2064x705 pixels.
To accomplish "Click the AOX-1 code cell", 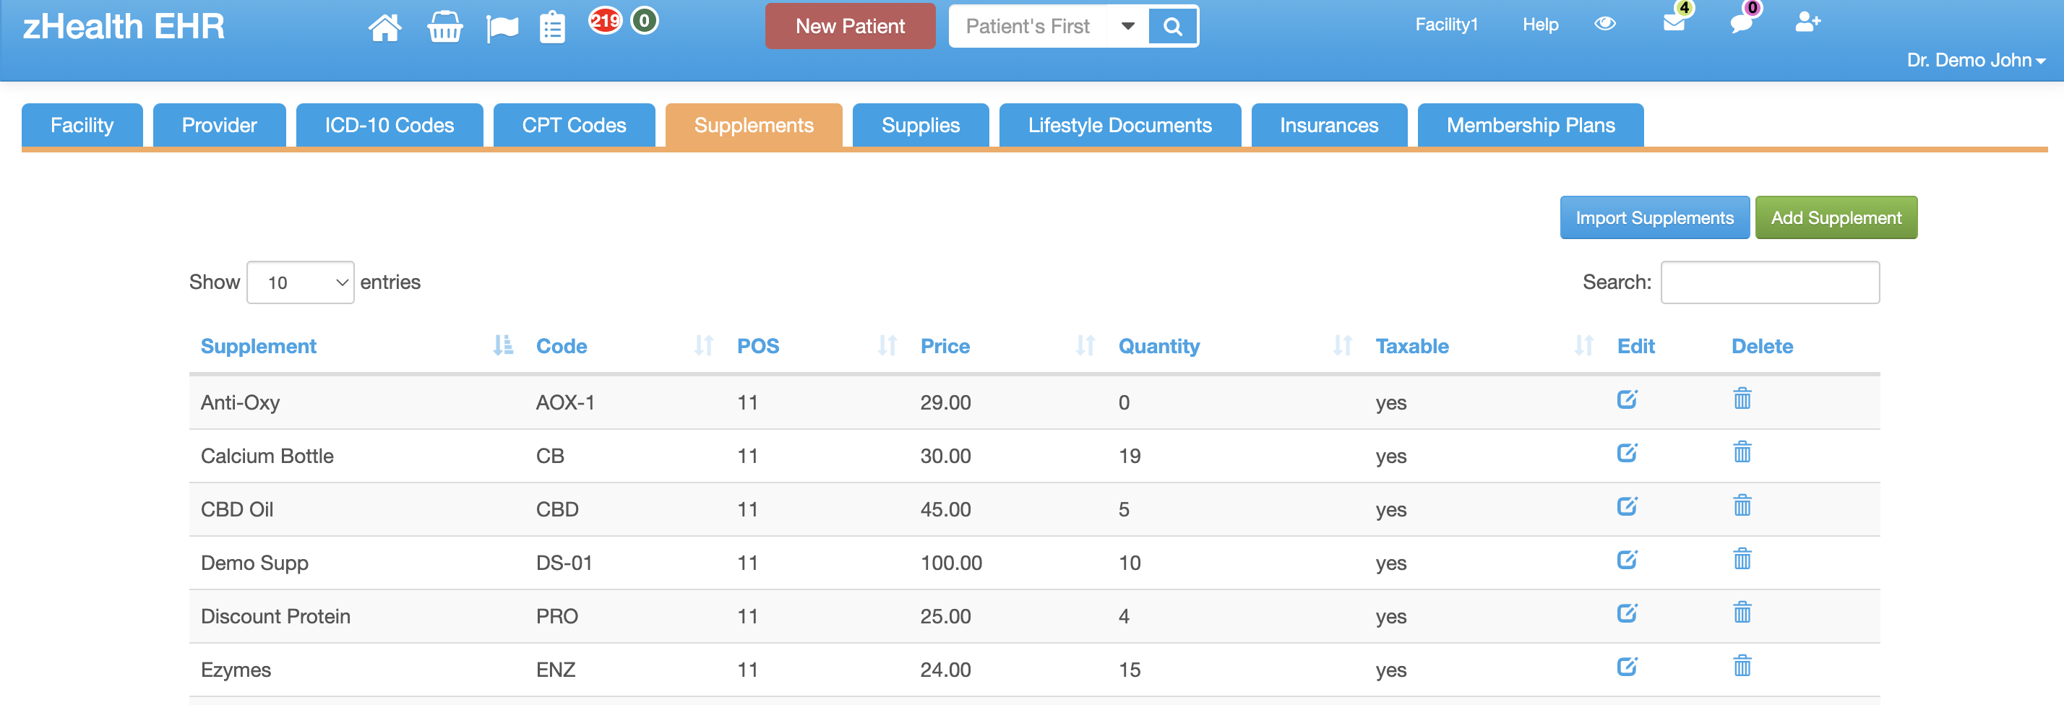I will pos(566,402).
